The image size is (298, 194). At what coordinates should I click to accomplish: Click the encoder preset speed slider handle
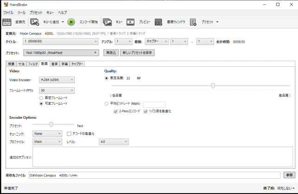point(51,125)
